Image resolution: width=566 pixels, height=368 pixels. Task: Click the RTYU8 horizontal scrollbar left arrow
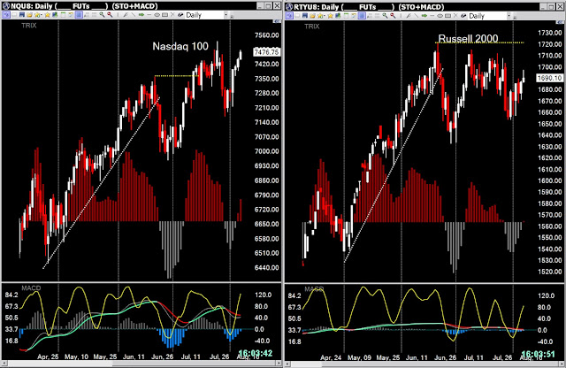click(x=287, y=364)
